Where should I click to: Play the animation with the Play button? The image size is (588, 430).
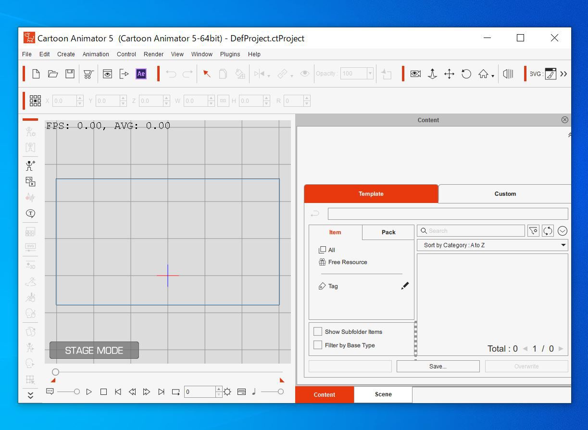pos(89,392)
